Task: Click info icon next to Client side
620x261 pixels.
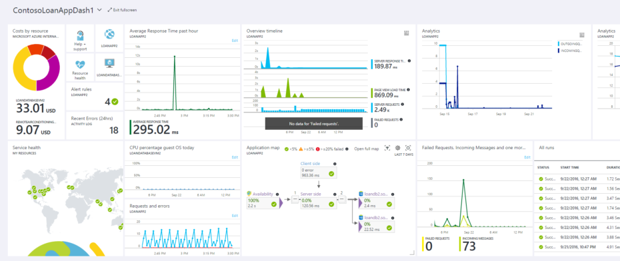Action: click(x=335, y=164)
